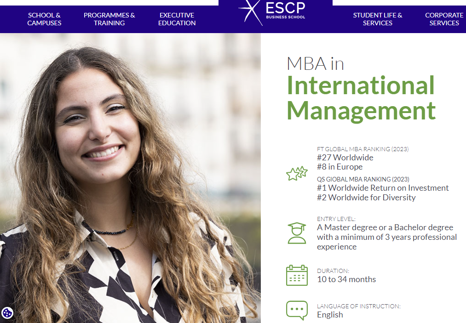Click '10 to 34 months' text
466x323 pixels.
point(346,279)
